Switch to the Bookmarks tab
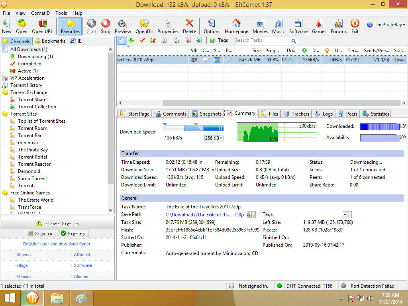This screenshot has width=408, height=306. tap(50, 41)
